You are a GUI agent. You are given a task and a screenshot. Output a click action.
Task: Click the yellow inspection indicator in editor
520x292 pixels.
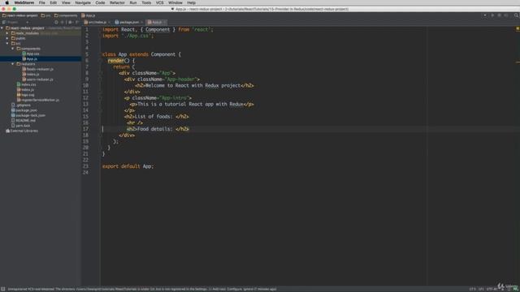(517, 29)
